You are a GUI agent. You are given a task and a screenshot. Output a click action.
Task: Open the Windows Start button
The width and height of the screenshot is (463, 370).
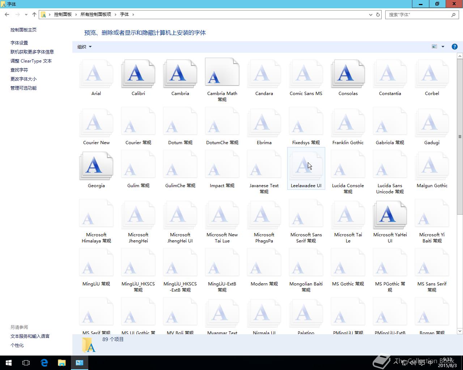click(9, 363)
